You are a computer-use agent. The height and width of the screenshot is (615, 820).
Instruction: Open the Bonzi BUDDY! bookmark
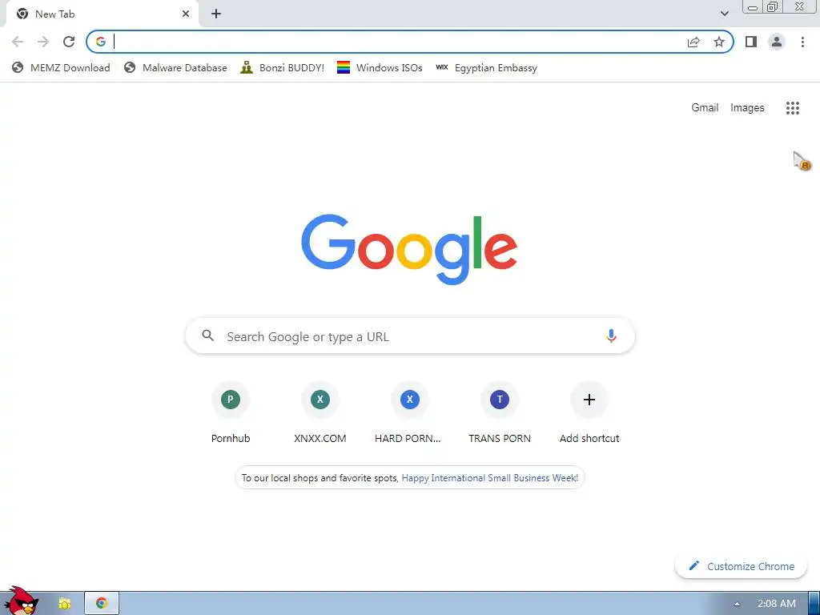(x=283, y=67)
